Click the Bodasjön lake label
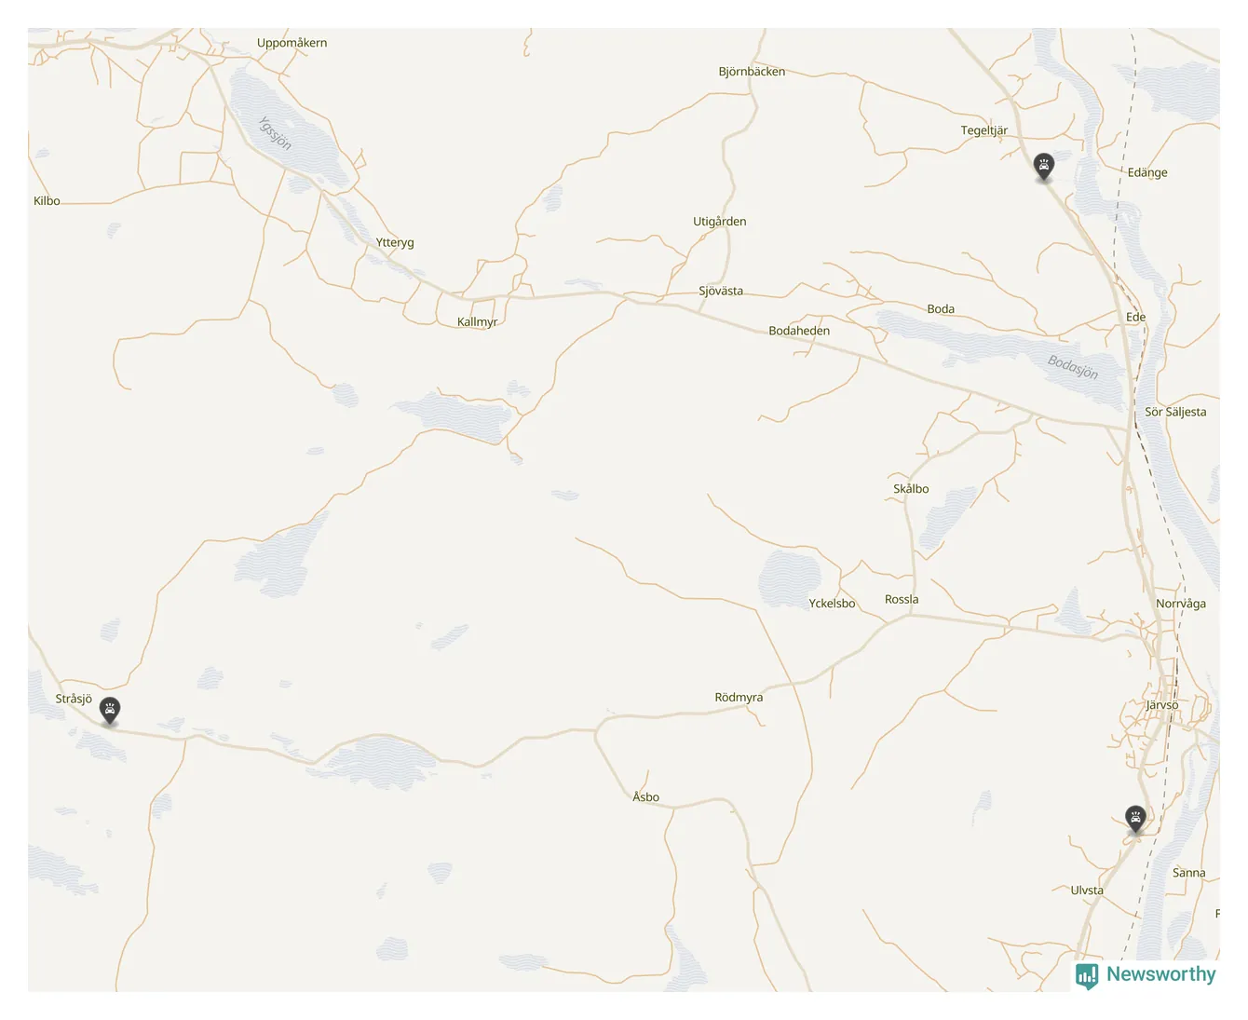This screenshot has width=1248, height=1020. click(x=1073, y=367)
